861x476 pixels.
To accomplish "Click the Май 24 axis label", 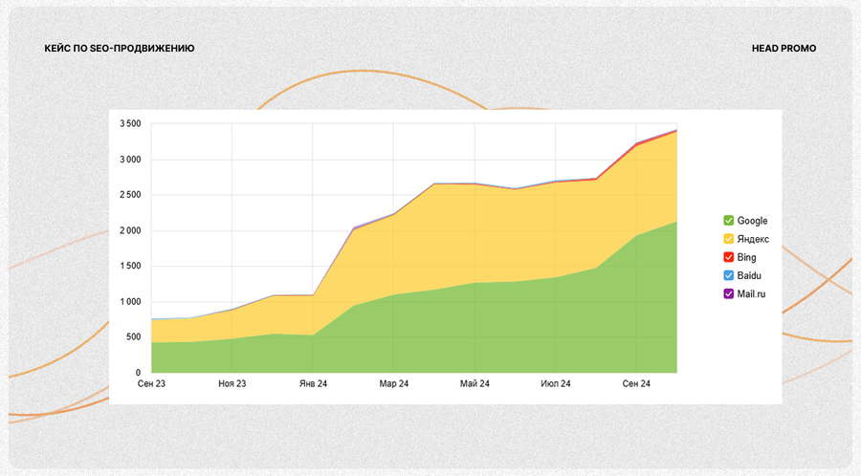I will (x=475, y=383).
